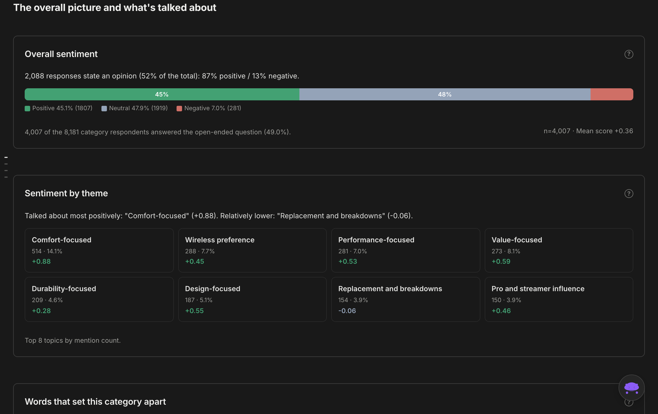Open help icon for Sentiment by theme
This screenshot has height=414, width=658.
(x=629, y=194)
